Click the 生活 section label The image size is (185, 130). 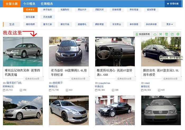(x=12, y=24)
